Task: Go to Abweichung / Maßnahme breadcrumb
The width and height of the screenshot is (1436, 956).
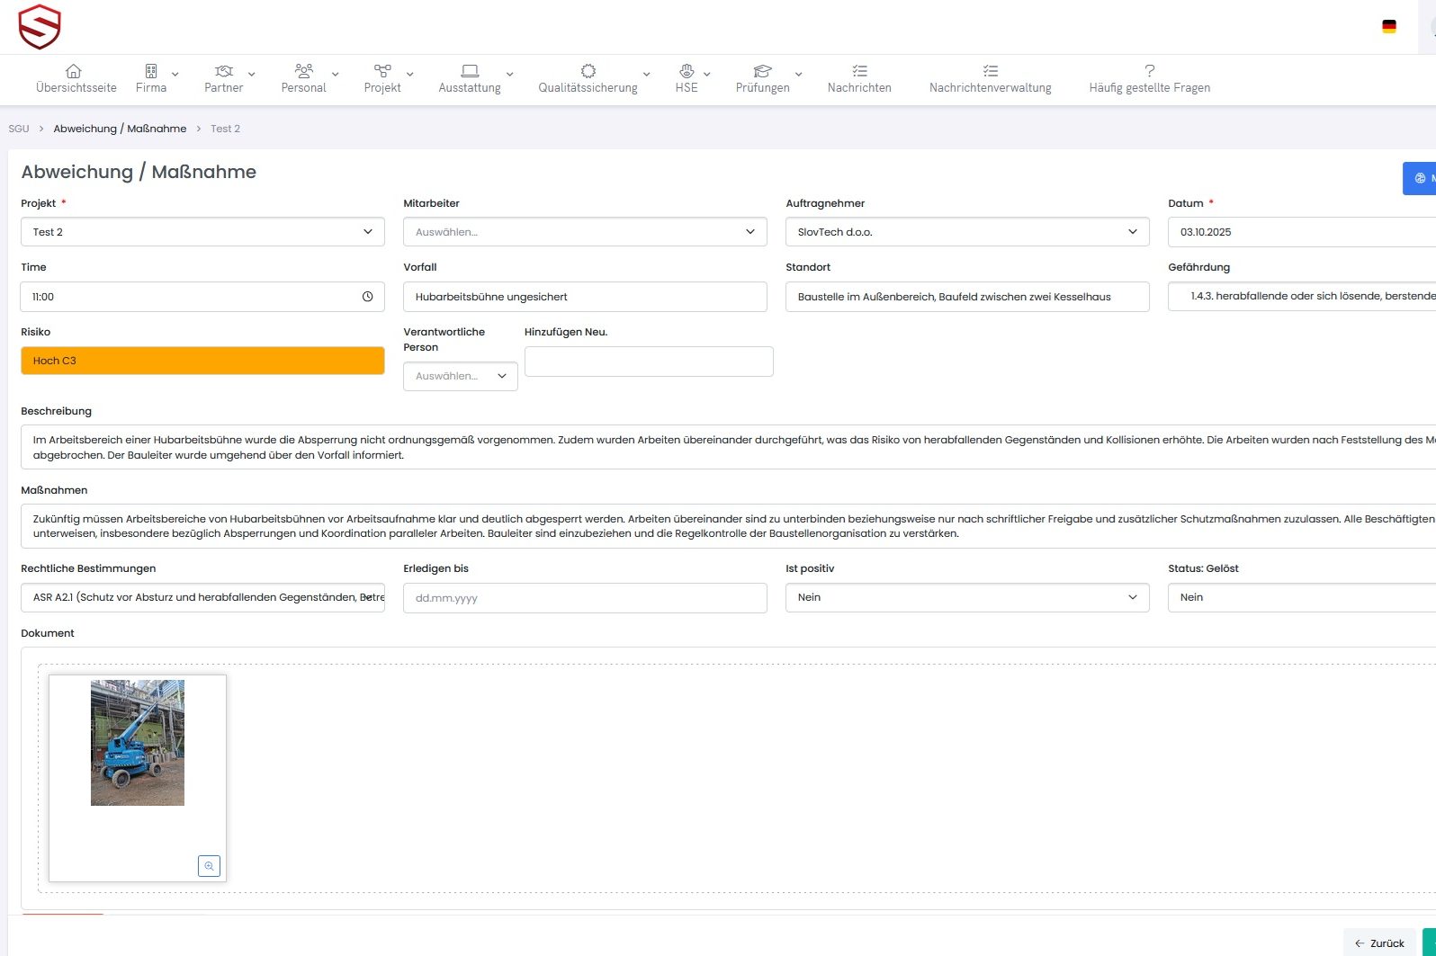Action: [x=120, y=129]
